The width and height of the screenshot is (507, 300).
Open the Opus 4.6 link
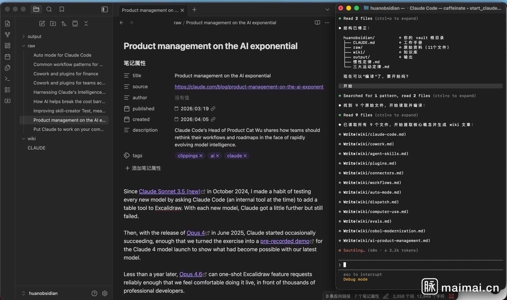(x=191, y=274)
